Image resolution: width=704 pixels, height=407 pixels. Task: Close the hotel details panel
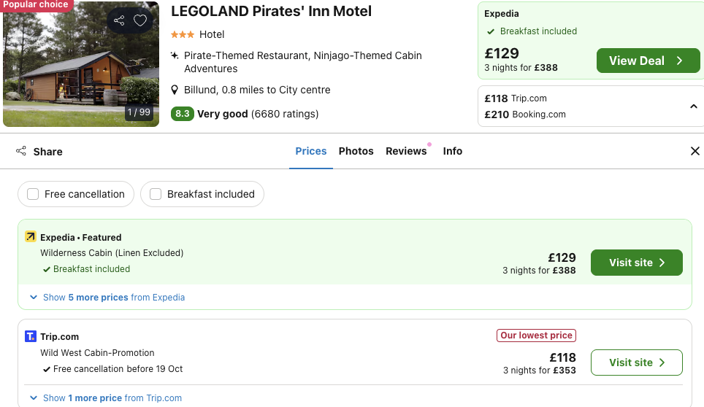coord(695,151)
